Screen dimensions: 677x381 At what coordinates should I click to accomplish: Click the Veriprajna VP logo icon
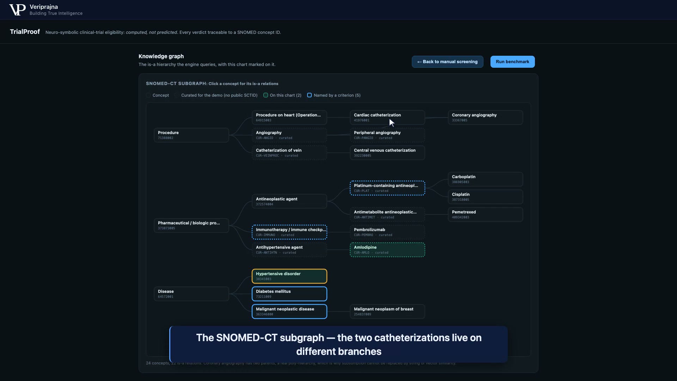[x=17, y=10]
